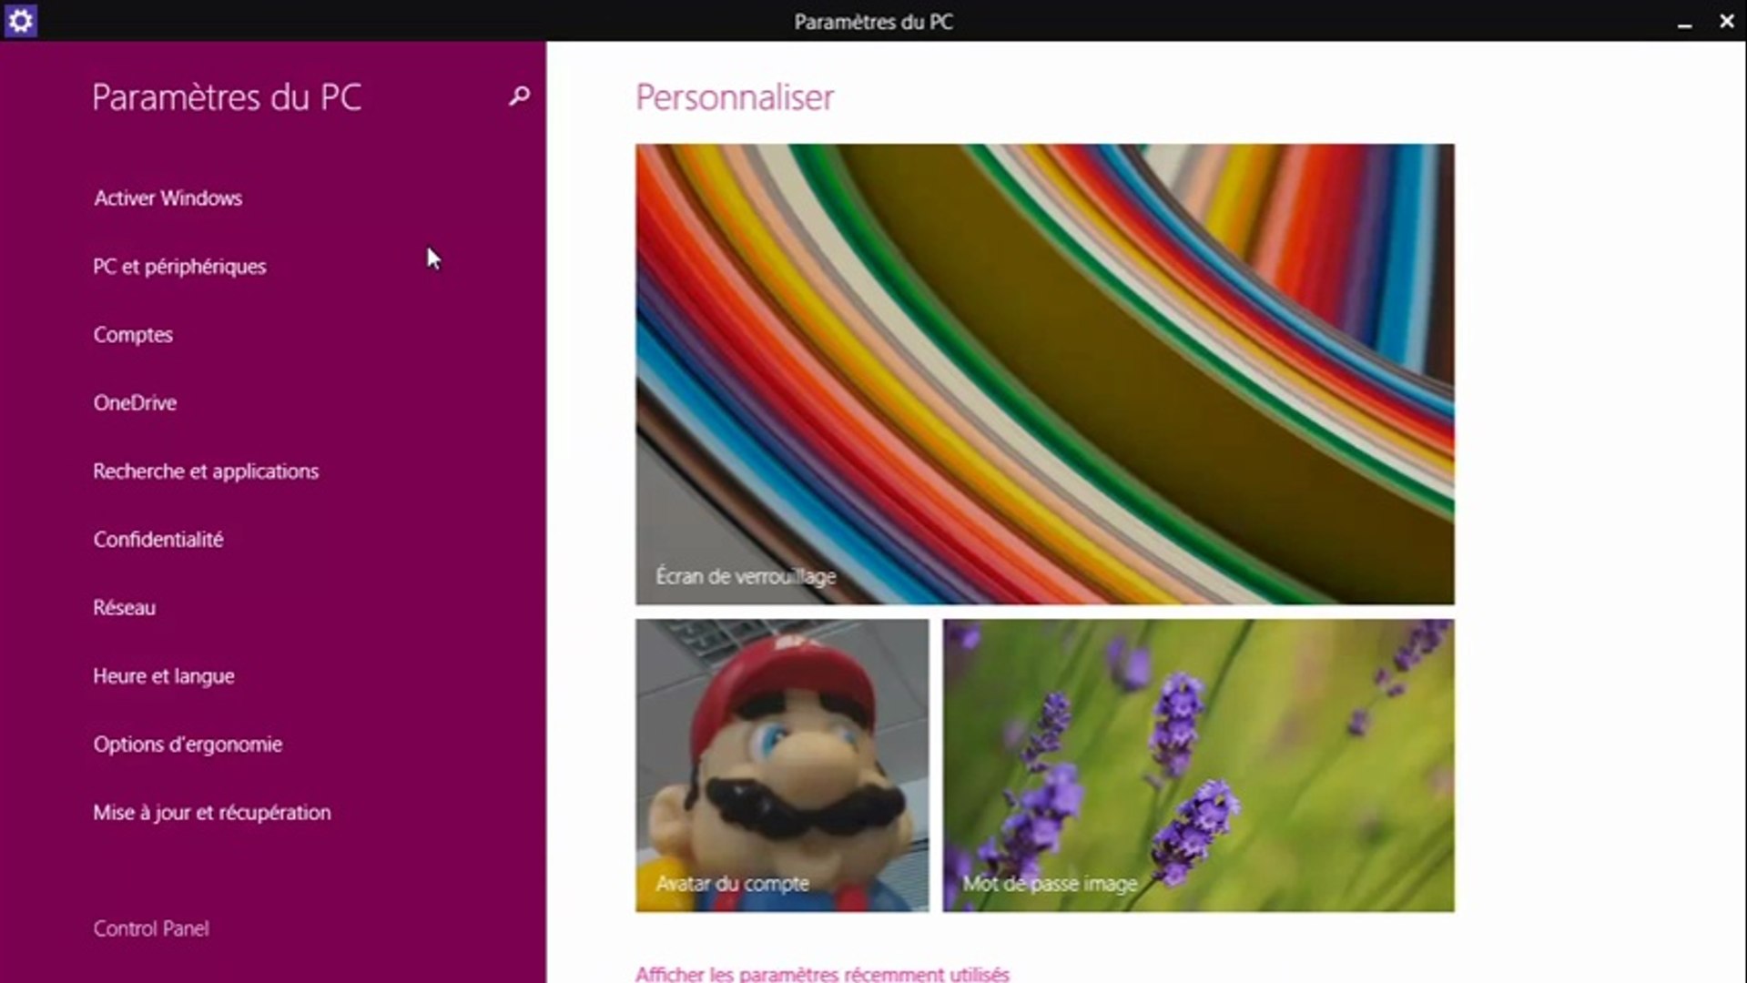Close the Paramètres du PC window
This screenshot has height=983, width=1747.
coord(1726,21)
